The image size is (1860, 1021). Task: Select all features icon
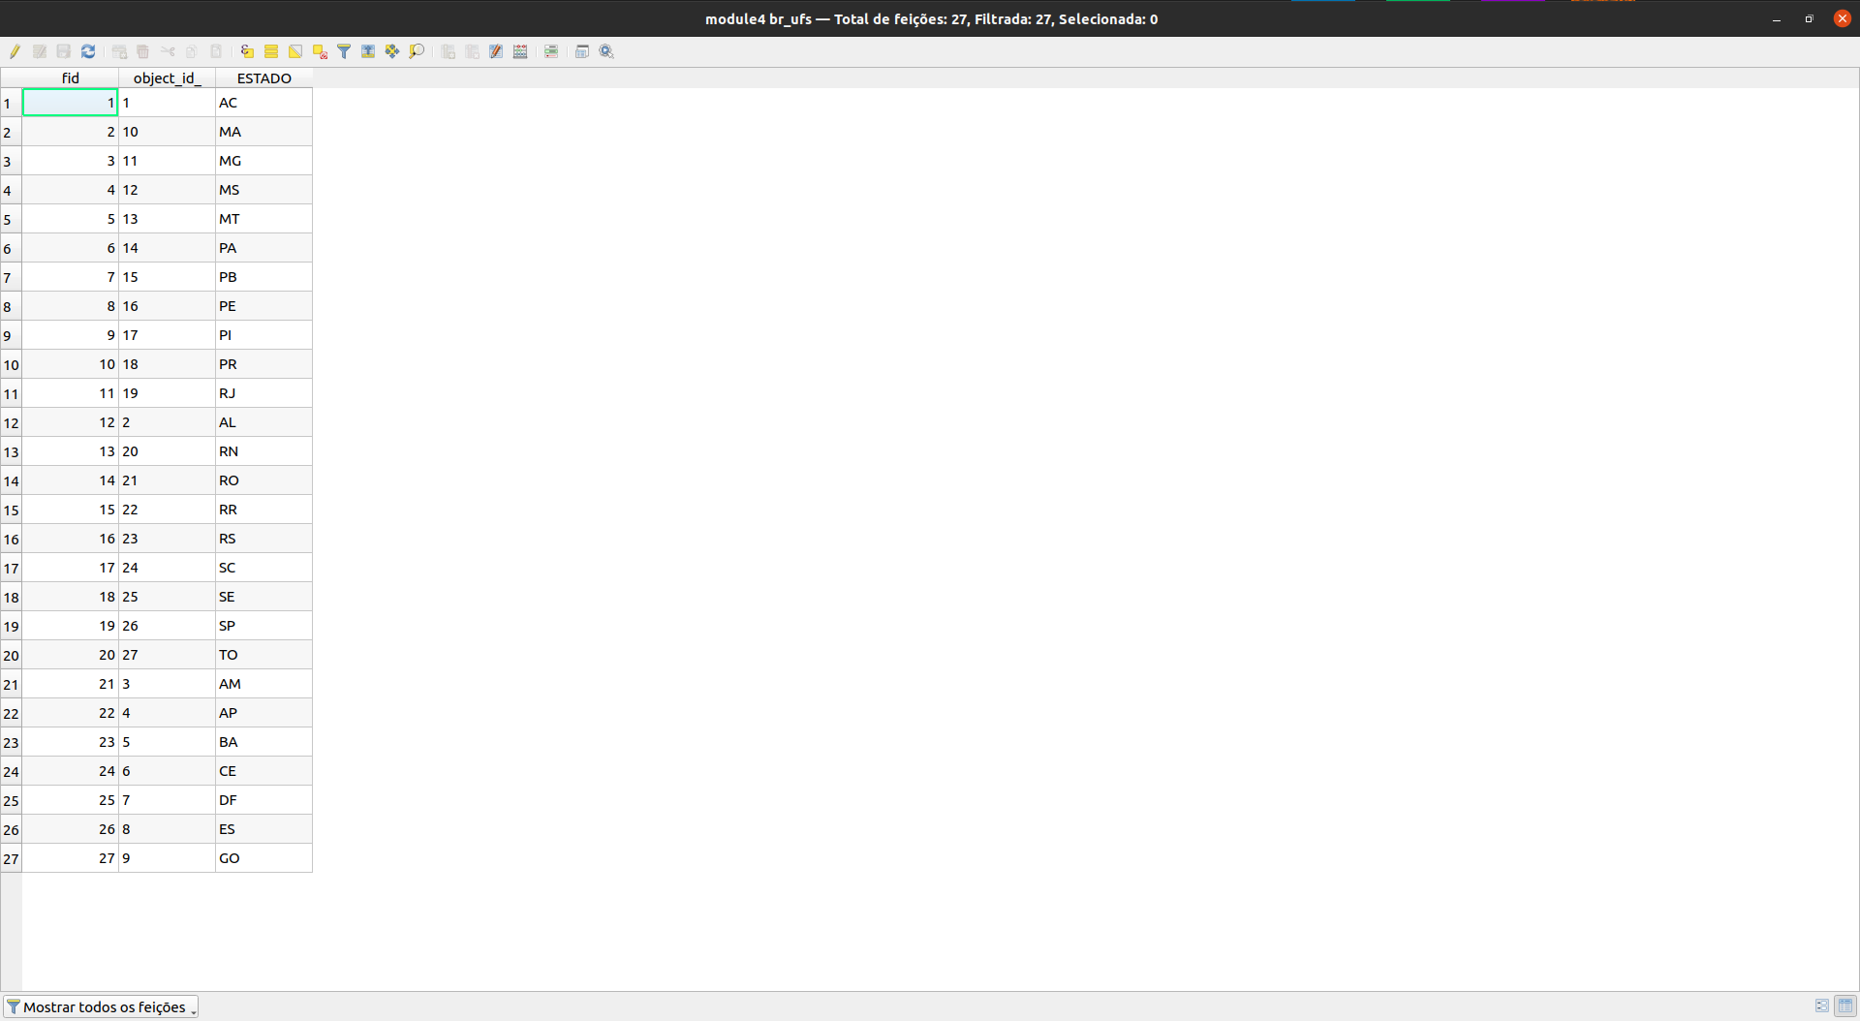[271, 51]
